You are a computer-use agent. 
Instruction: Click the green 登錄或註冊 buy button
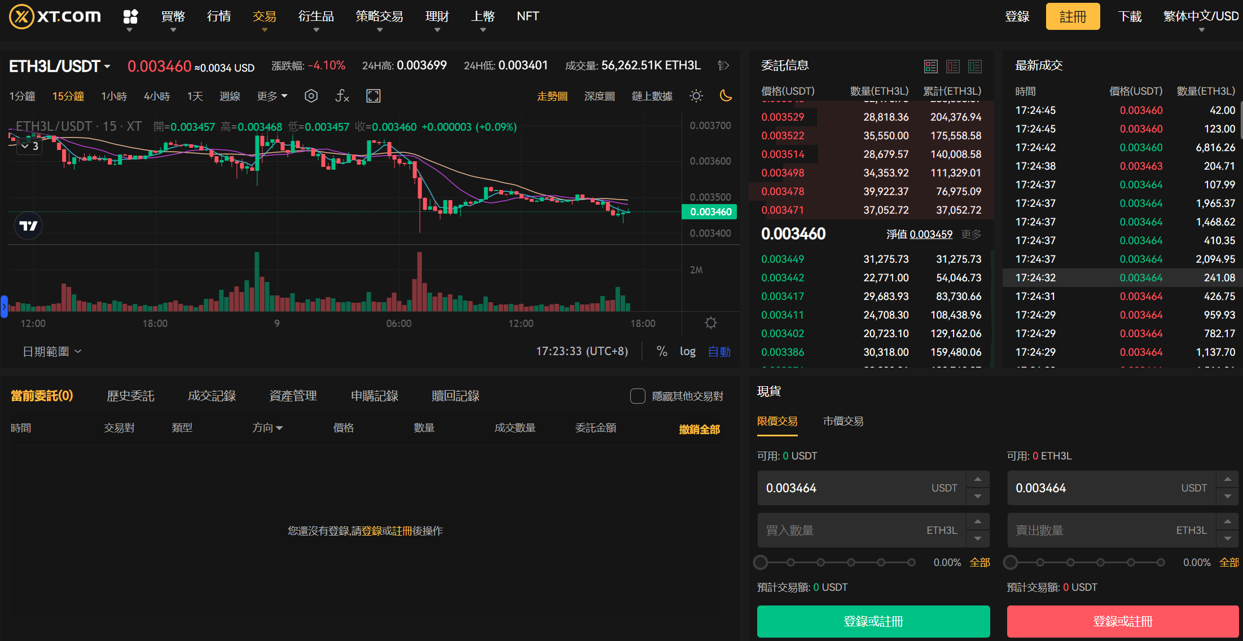(x=873, y=621)
